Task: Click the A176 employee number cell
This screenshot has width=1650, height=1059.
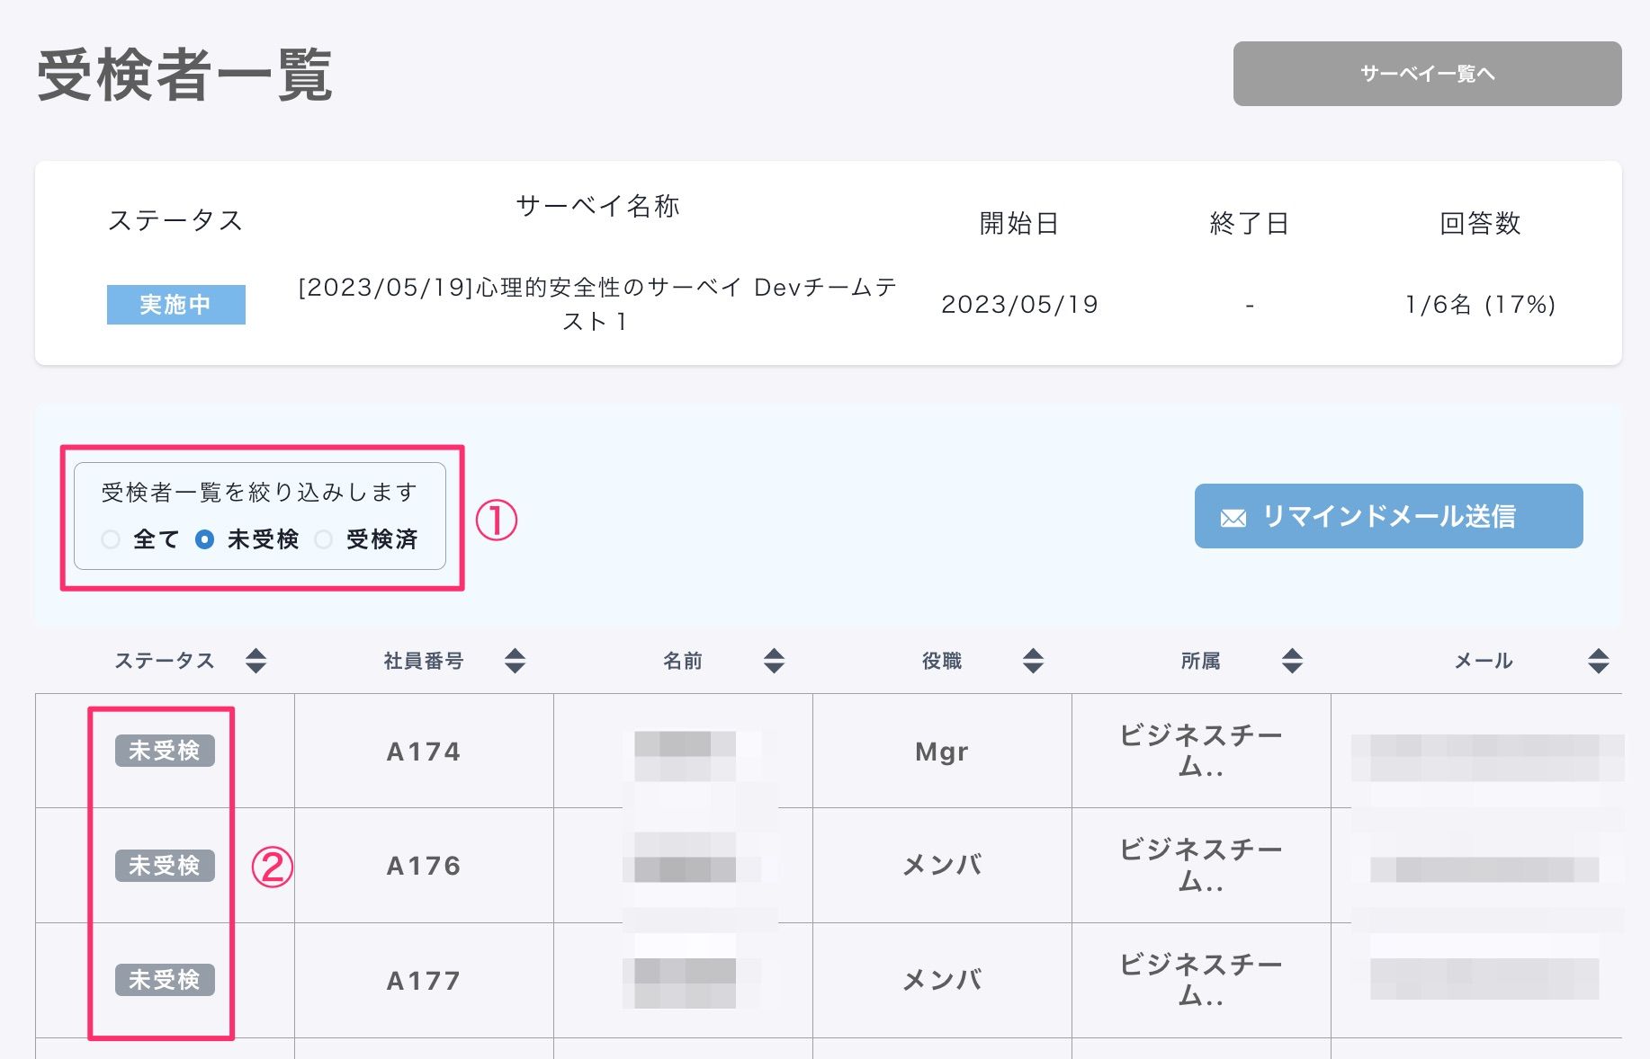Action: [x=423, y=866]
